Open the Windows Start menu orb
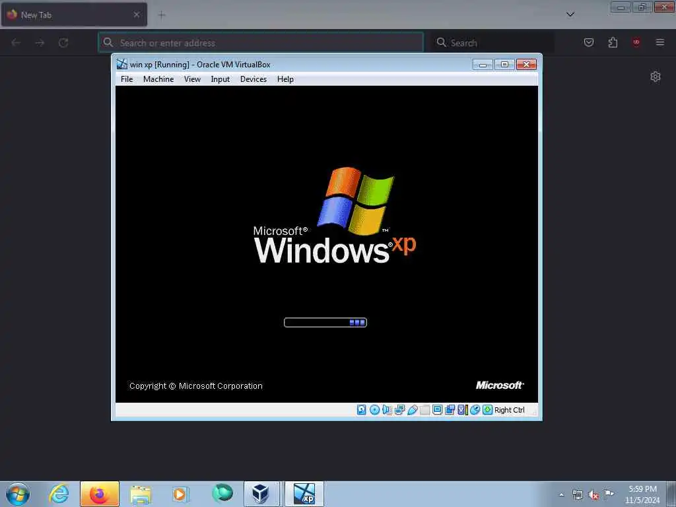This screenshot has height=507, width=676. coord(18,494)
